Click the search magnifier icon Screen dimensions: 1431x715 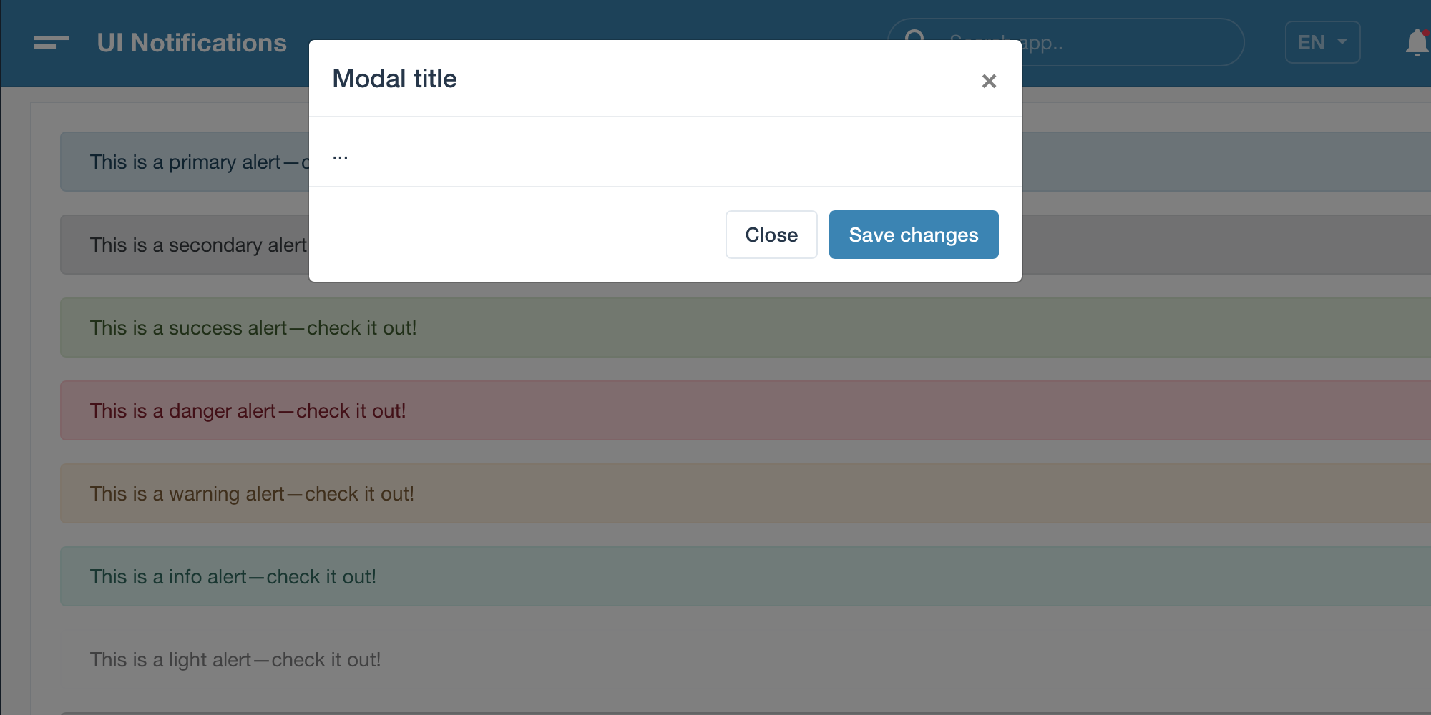click(915, 37)
